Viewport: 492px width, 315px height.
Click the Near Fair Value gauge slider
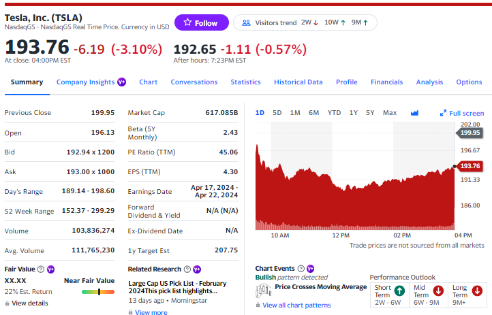tap(98, 292)
